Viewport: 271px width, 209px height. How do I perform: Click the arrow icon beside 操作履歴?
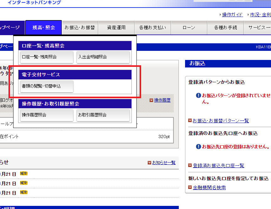point(151,100)
